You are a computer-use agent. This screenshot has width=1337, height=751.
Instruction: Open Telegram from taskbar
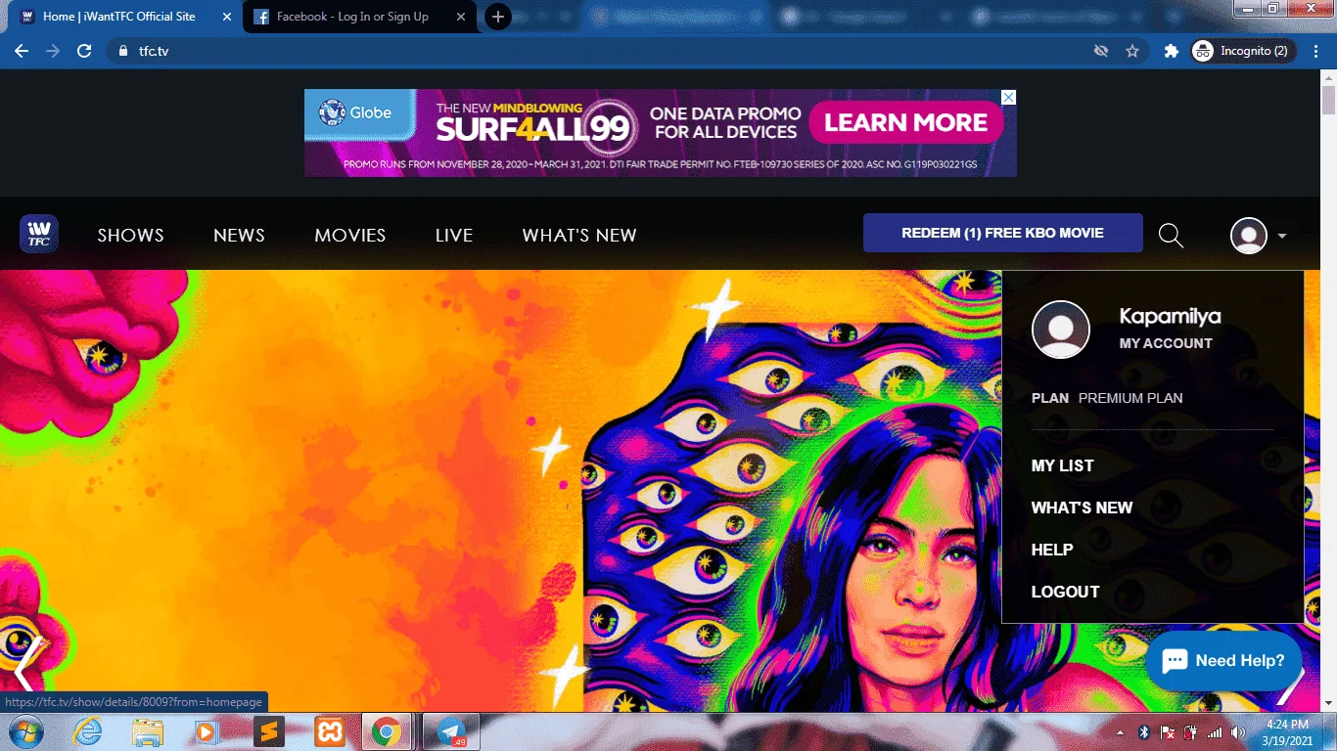point(451,731)
